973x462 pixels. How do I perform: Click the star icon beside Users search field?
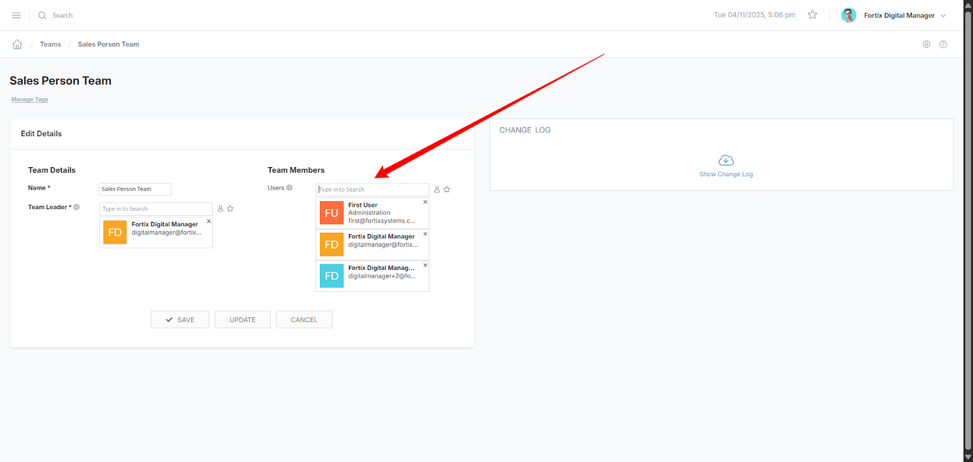tap(447, 190)
